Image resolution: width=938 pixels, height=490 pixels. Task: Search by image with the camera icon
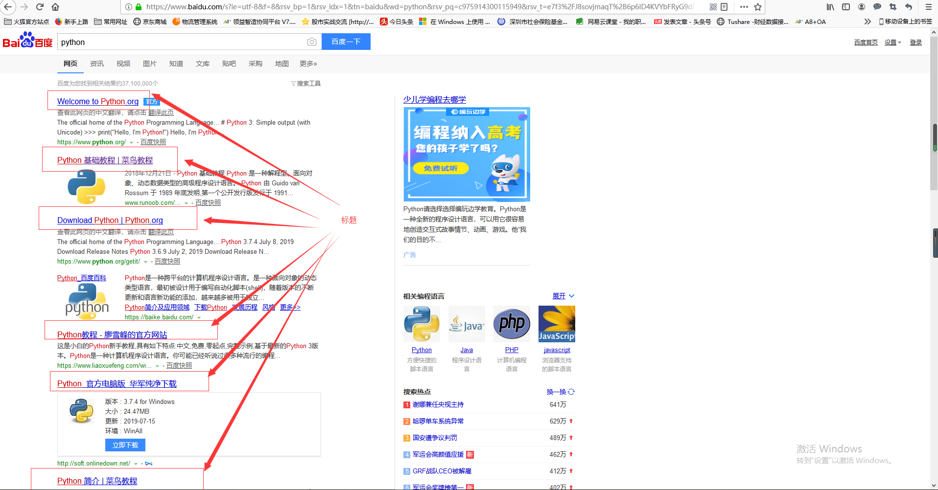[312, 42]
